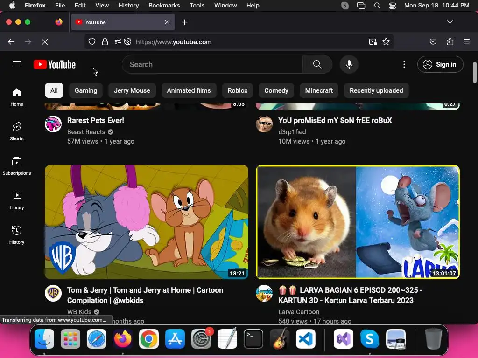The width and height of the screenshot is (478, 358).
Task: Click the d3rp1fied channel name
Action: pos(292,132)
